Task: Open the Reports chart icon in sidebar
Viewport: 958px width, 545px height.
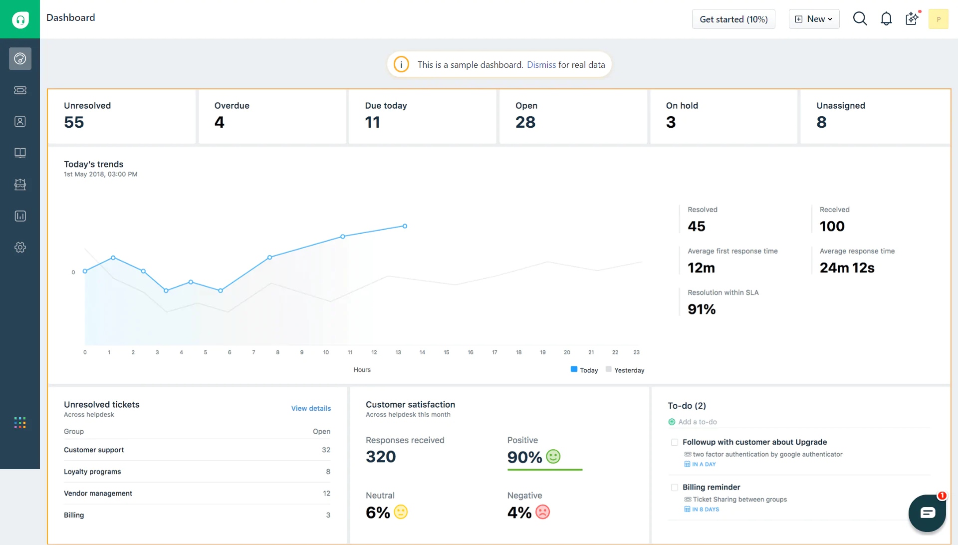Action: pos(20,216)
